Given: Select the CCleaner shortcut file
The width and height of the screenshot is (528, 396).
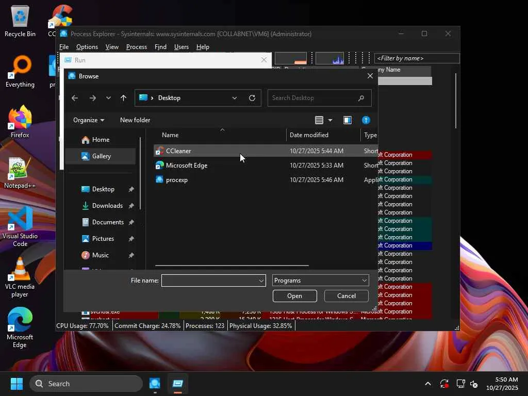Looking at the screenshot, I should (x=266, y=151).
